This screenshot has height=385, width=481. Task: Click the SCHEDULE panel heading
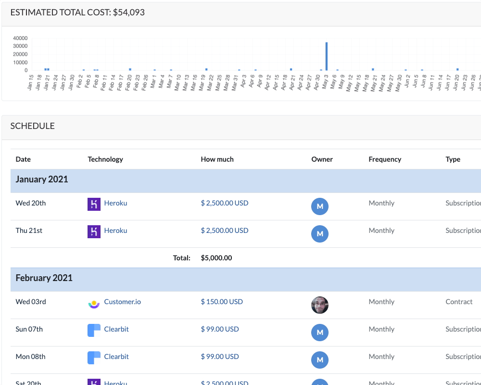(33, 126)
